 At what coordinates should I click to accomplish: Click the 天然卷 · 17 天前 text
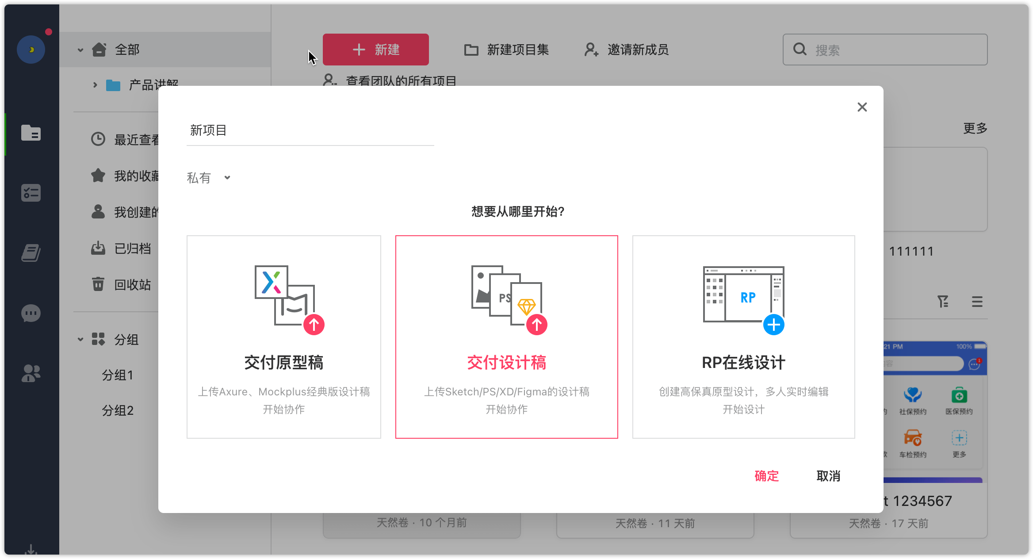tap(889, 524)
